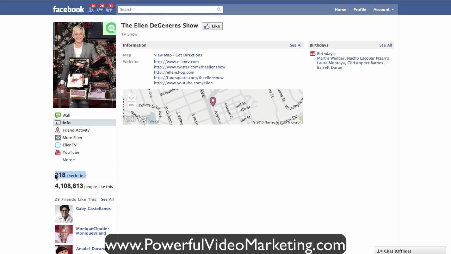Open the Account dropdown menu
451x254 pixels.
[384, 10]
